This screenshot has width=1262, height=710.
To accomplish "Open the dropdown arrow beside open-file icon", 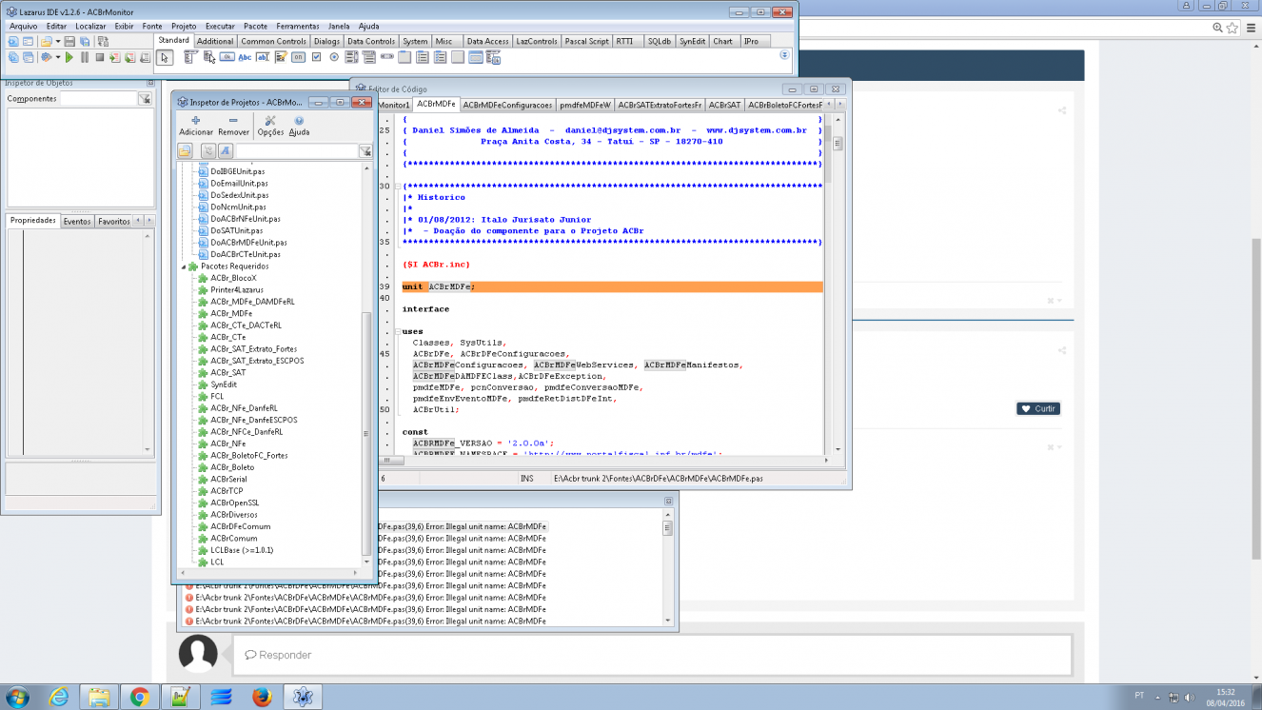I will coord(58,42).
